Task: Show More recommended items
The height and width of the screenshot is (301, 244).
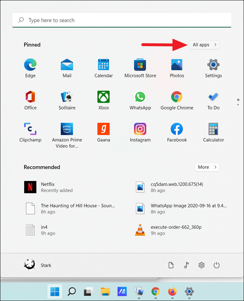Action: pos(207,167)
